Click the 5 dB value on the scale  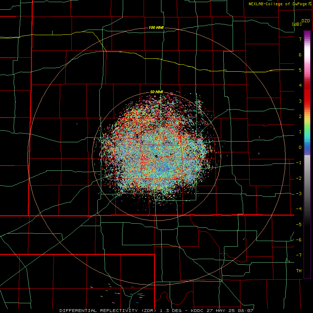pyautogui.click(x=300, y=70)
